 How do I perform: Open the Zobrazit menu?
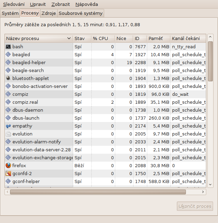pyautogui.click(x=61, y=4)
